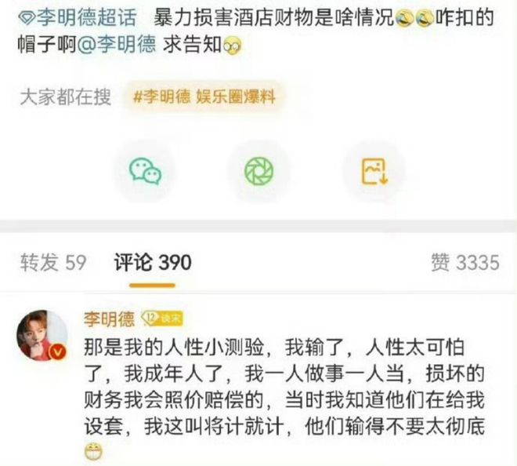Like the post via 赞 3335
Viewport: 517px width, 466px height.
coord(465,263)
